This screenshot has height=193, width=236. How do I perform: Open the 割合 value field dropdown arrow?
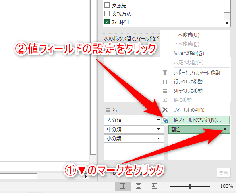pyautogui.click(x=225, y=129)
